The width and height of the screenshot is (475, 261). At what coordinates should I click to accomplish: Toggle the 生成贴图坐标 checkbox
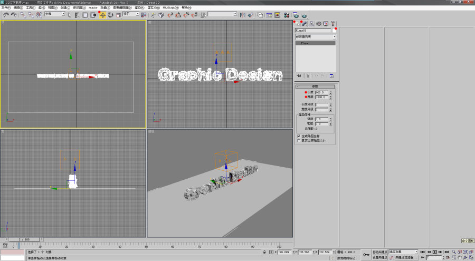[298, 136]
